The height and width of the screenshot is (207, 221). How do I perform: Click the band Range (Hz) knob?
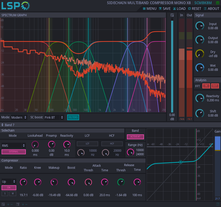point(131,152)
